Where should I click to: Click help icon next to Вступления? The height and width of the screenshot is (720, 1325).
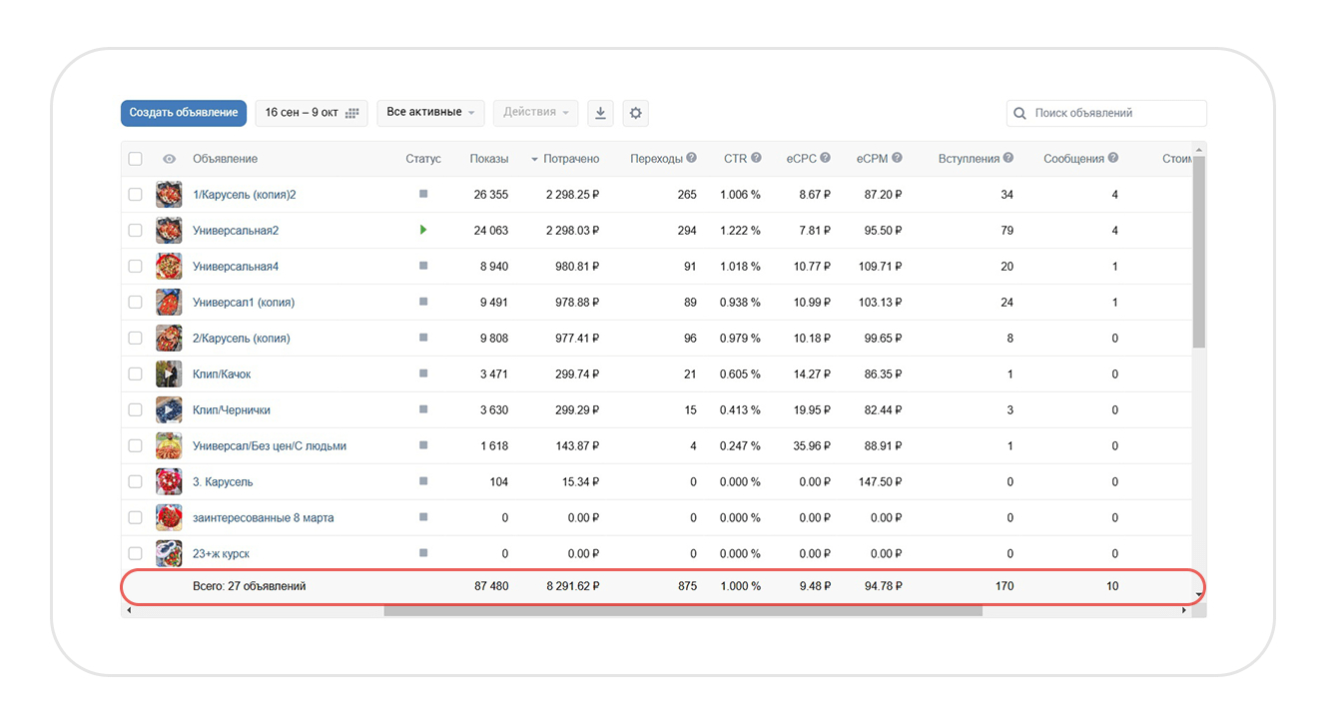[x=1008, y=158]
